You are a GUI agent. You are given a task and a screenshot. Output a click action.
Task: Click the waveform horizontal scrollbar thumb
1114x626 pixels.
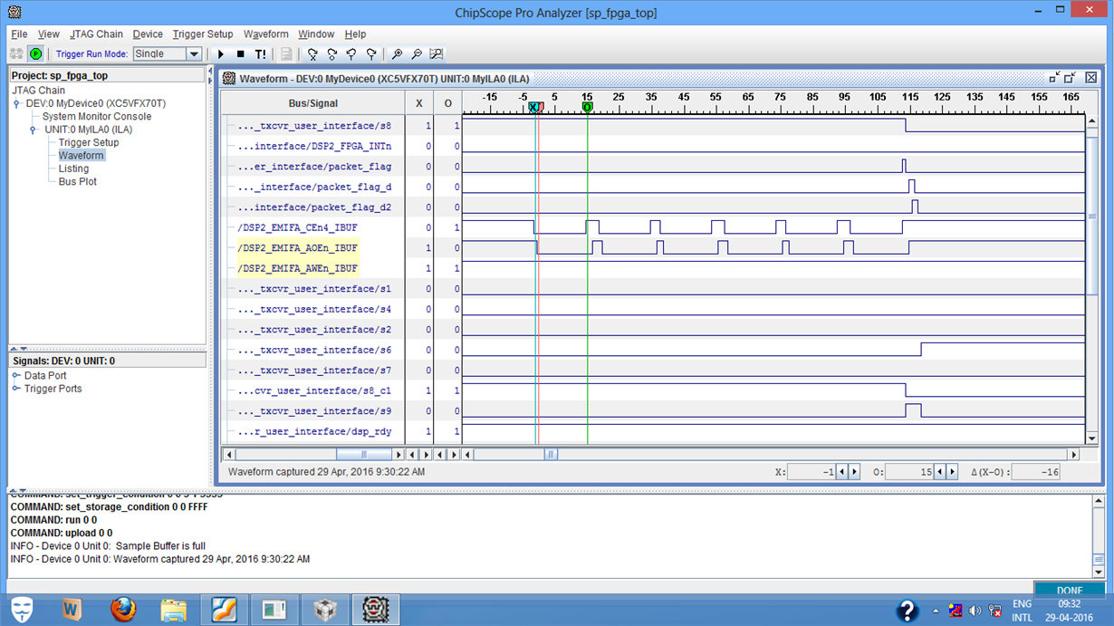point(551,455)
